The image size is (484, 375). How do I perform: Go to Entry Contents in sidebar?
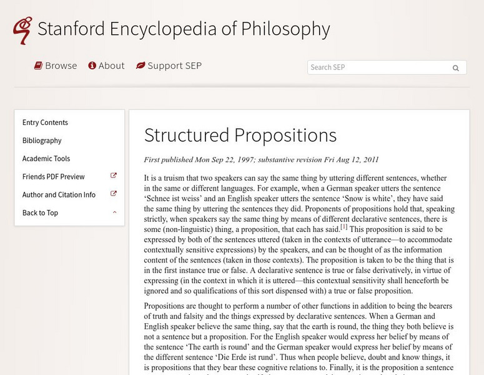45,122
